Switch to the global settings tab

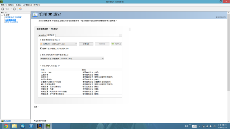(x=42, y=35)
